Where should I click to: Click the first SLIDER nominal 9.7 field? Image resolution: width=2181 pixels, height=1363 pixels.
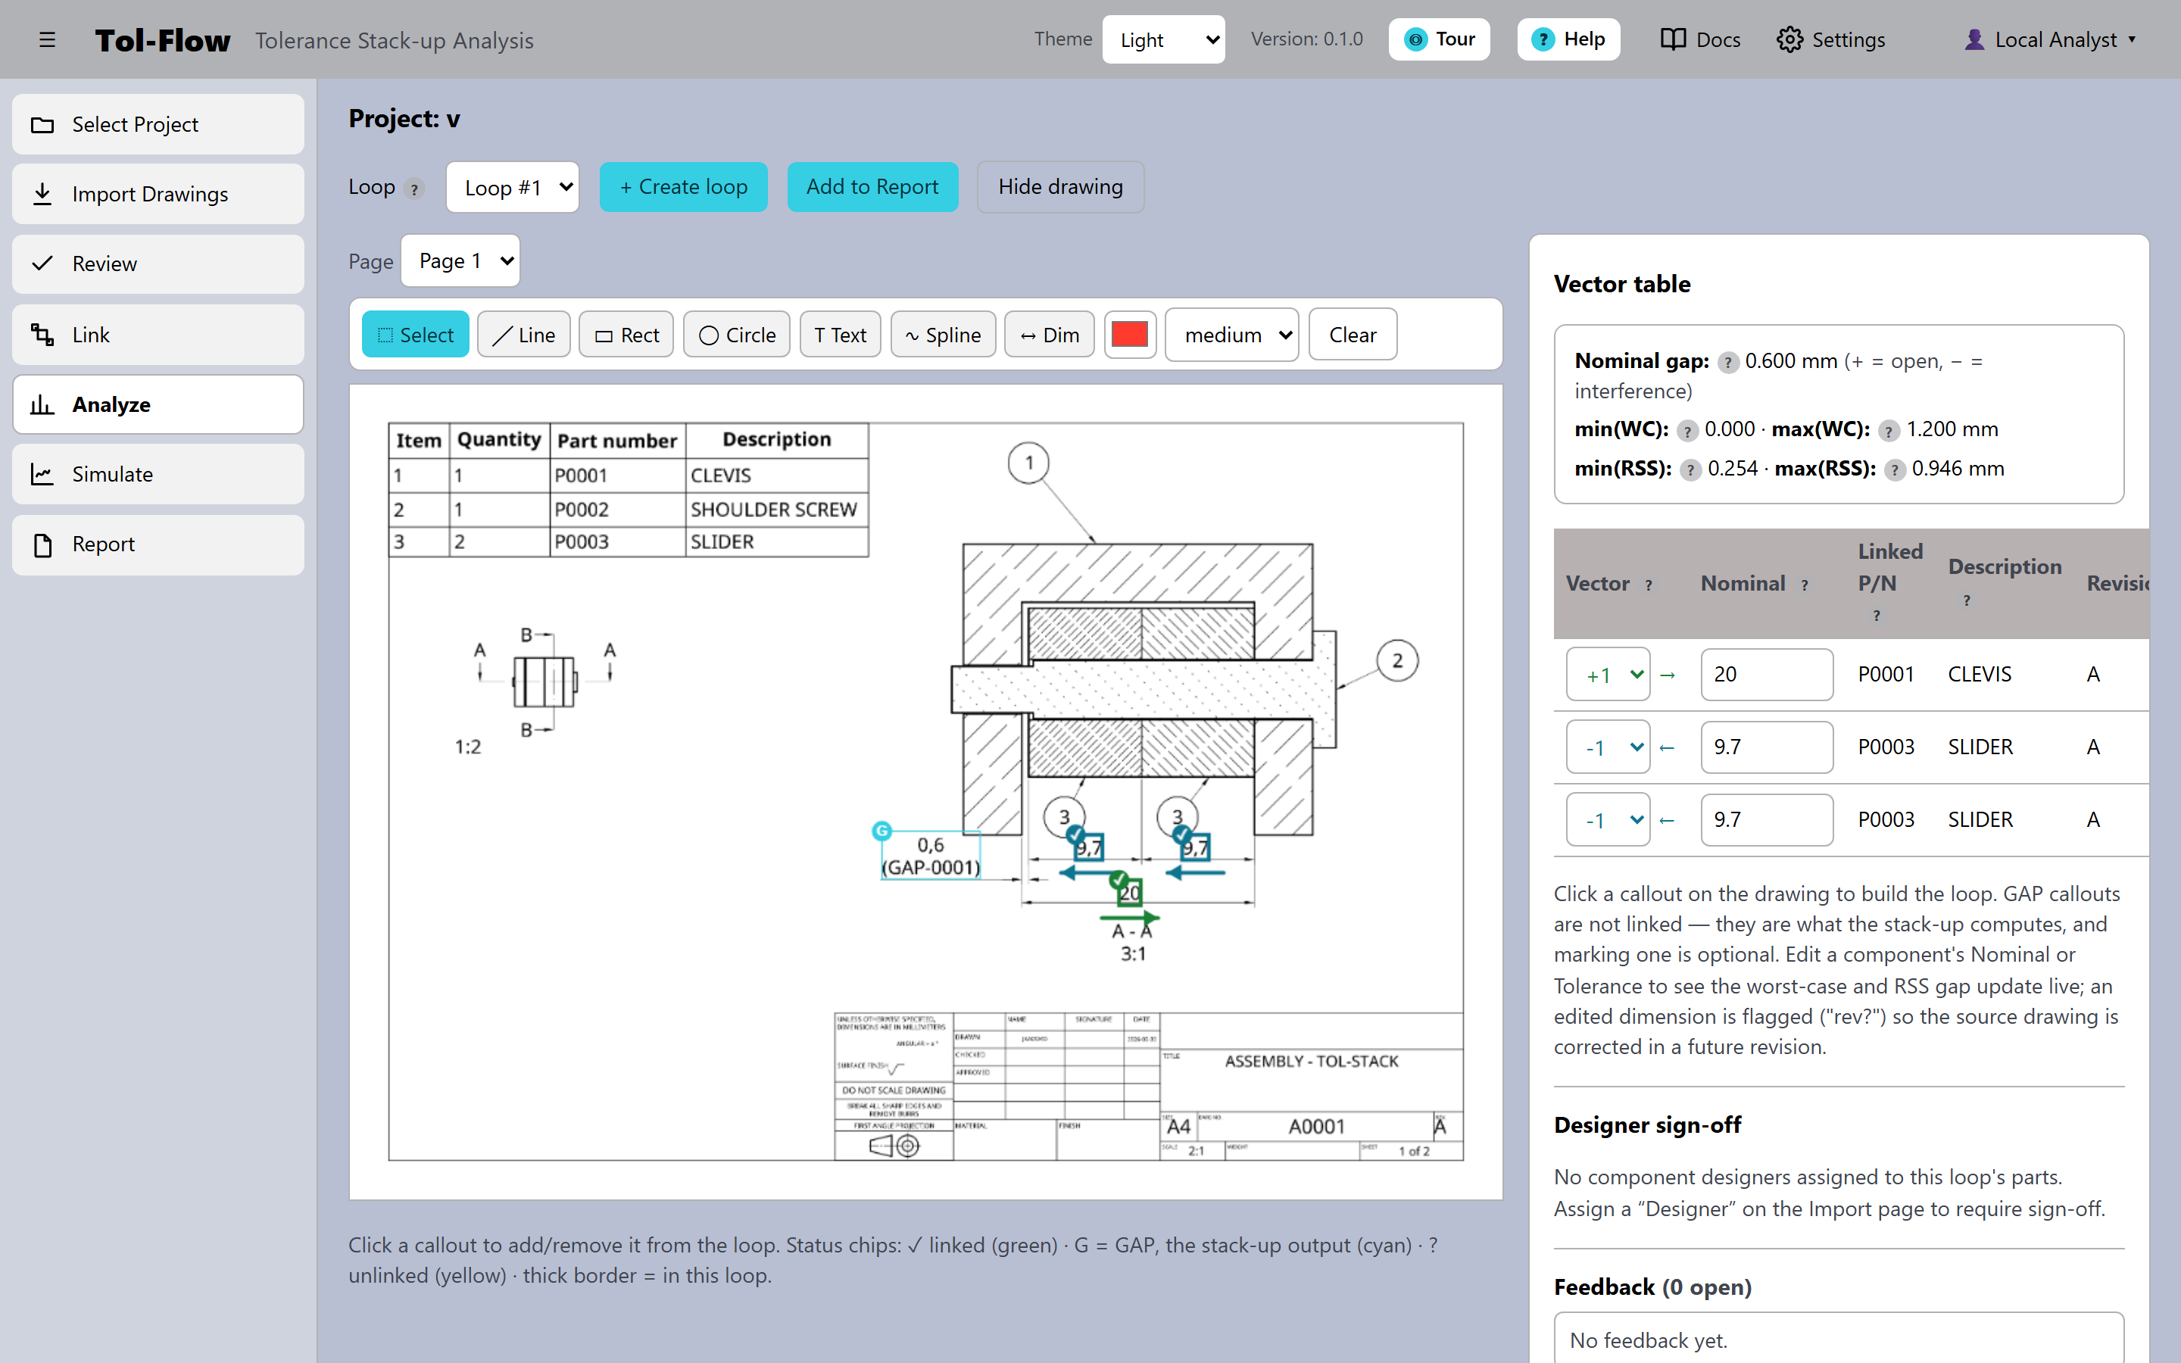(x=1767, y=747)
